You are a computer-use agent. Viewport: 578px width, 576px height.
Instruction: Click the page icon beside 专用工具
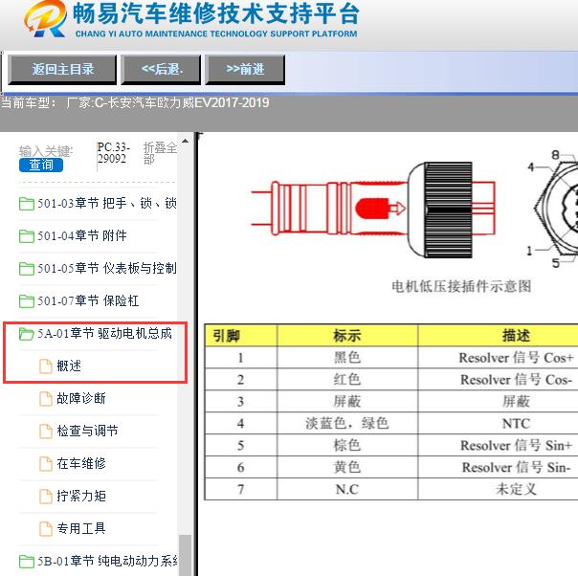coord(46,528)
